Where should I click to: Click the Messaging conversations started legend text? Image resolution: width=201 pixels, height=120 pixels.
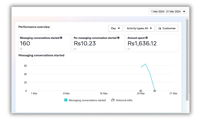[x=87, y=100]
